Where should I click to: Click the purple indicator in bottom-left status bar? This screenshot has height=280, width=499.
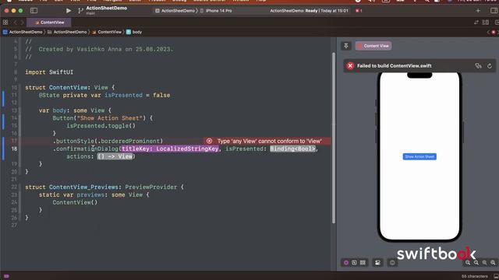[6, 276]
